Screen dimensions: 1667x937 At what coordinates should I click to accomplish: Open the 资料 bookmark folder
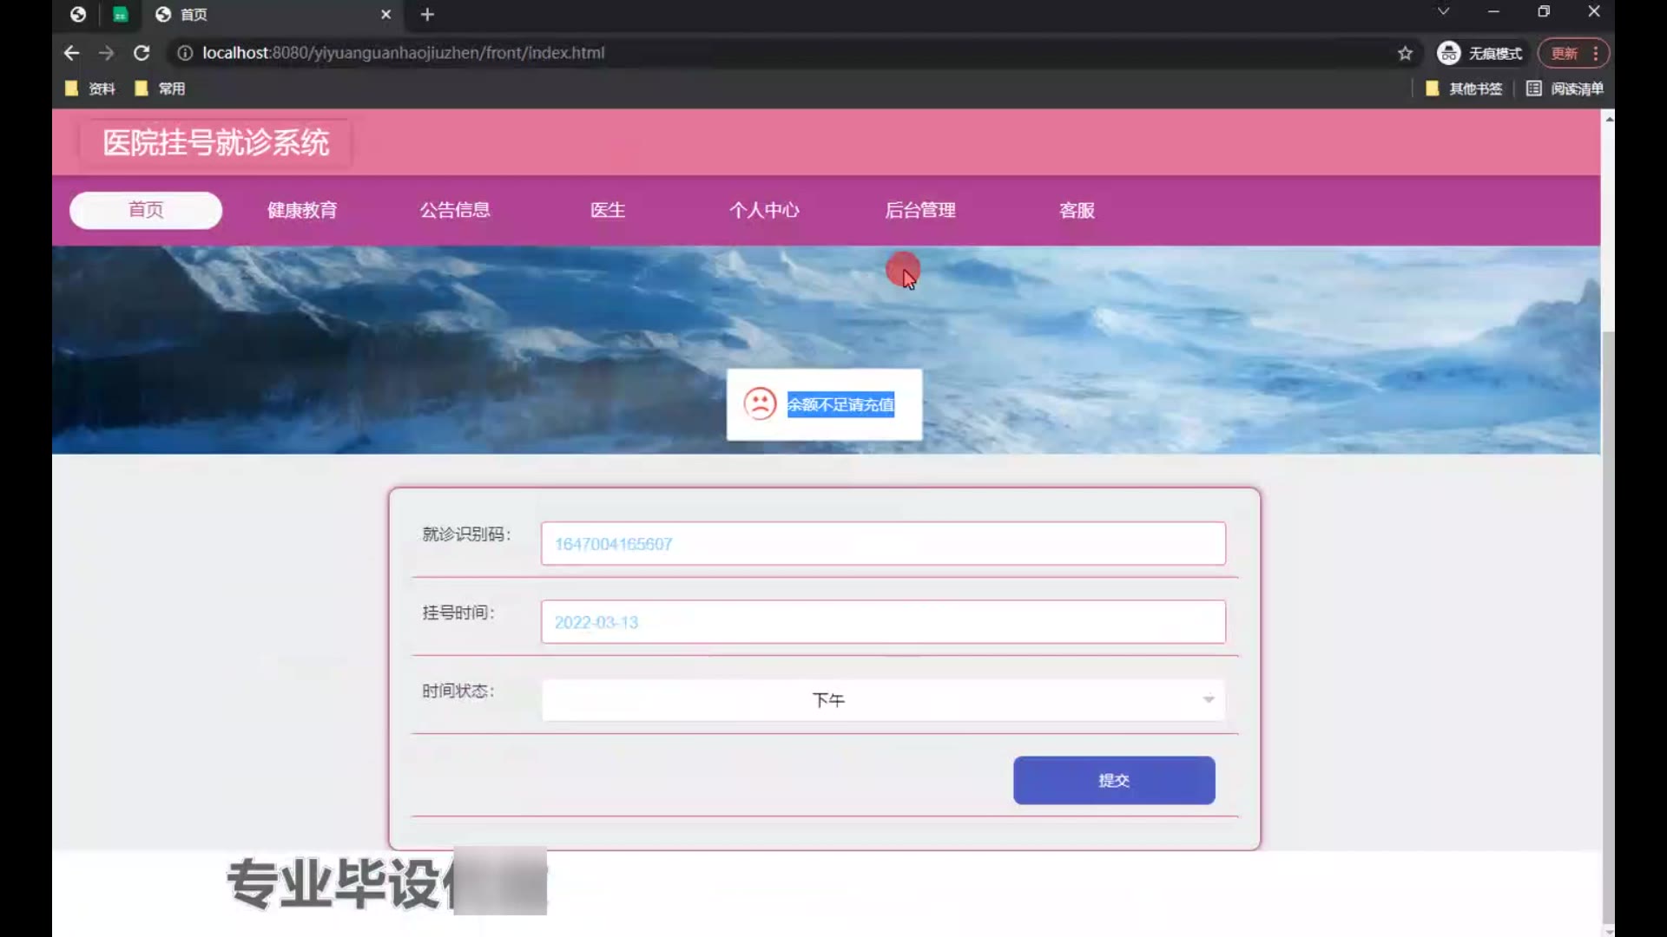(90, 88)
